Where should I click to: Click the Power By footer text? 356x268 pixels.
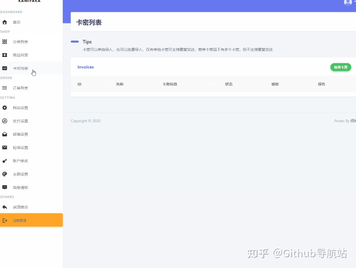click(342, 121)
